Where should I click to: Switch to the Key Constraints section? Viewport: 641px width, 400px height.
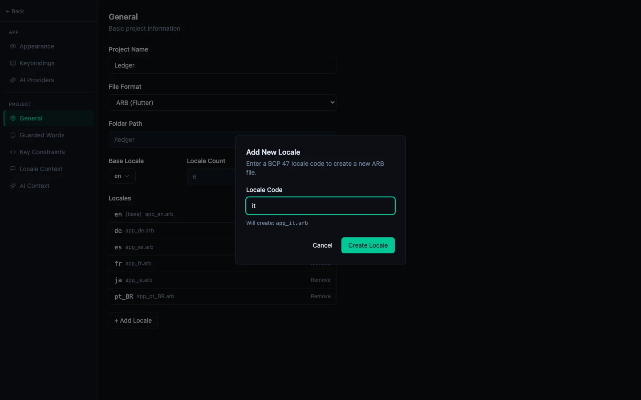[x=49, y=152]
